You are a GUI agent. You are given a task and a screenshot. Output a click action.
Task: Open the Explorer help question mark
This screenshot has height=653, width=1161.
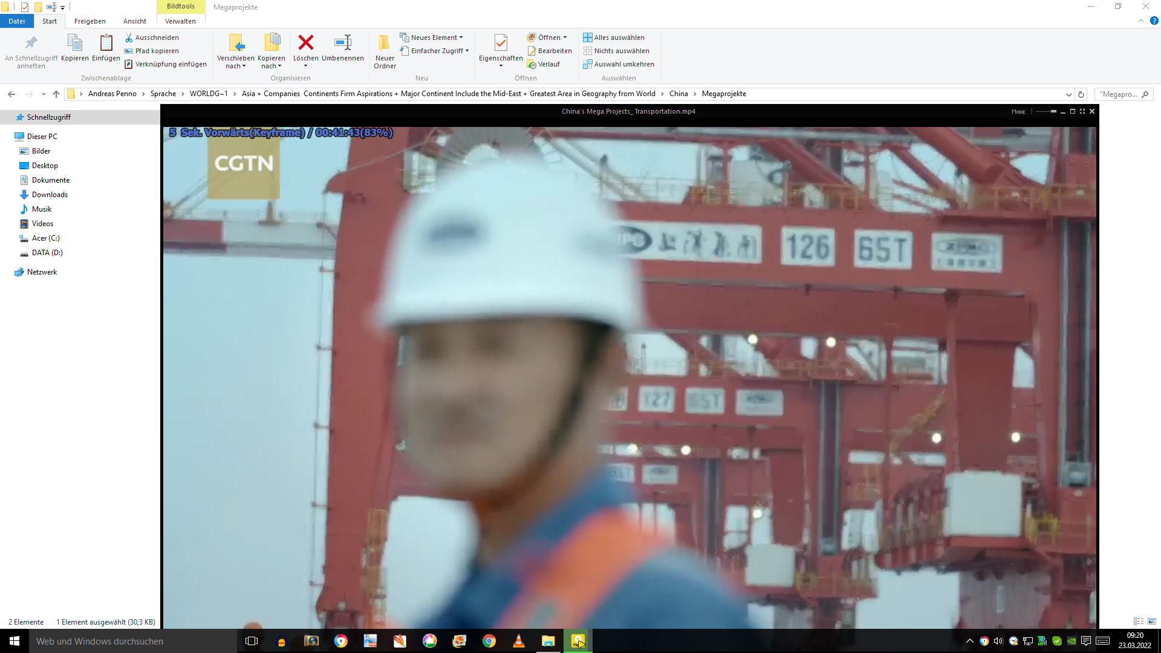[1154, 21]
